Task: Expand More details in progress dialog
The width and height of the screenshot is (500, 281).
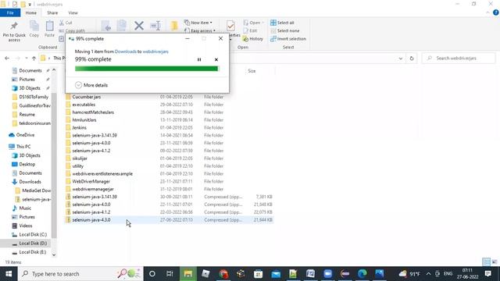Action: click(x=91, y=85)
